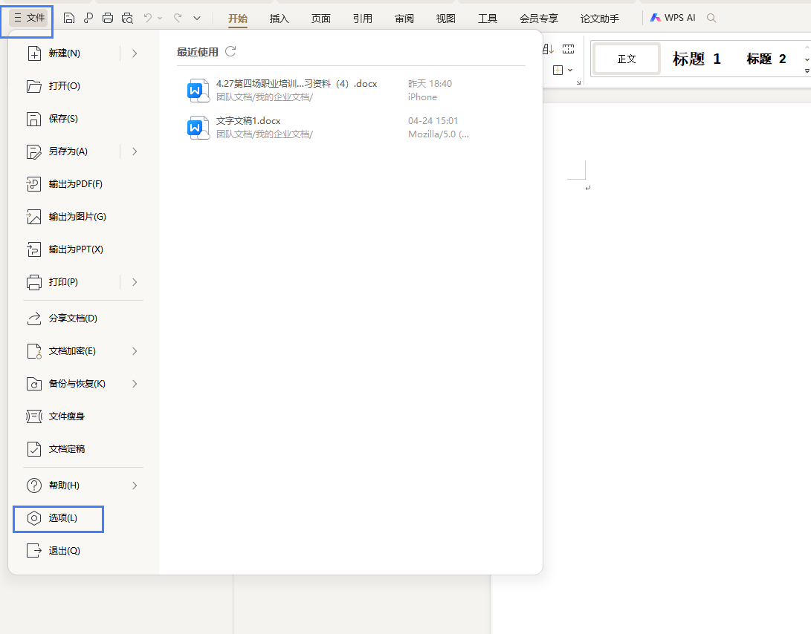Launch WPS AI from the ribbon

(x=673, y=18)
